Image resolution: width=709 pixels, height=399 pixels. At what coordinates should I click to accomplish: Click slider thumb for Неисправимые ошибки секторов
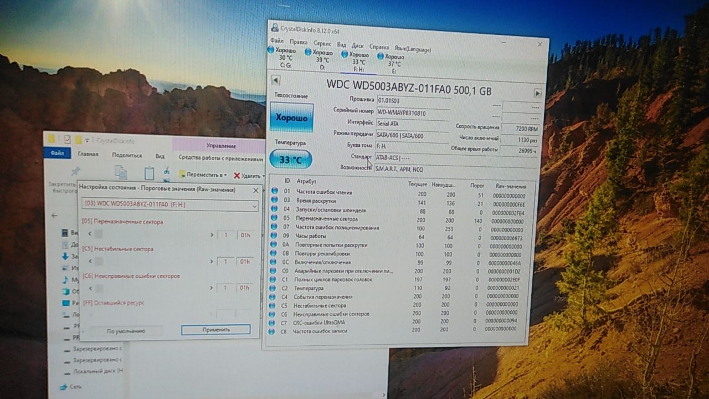(99, 288)
